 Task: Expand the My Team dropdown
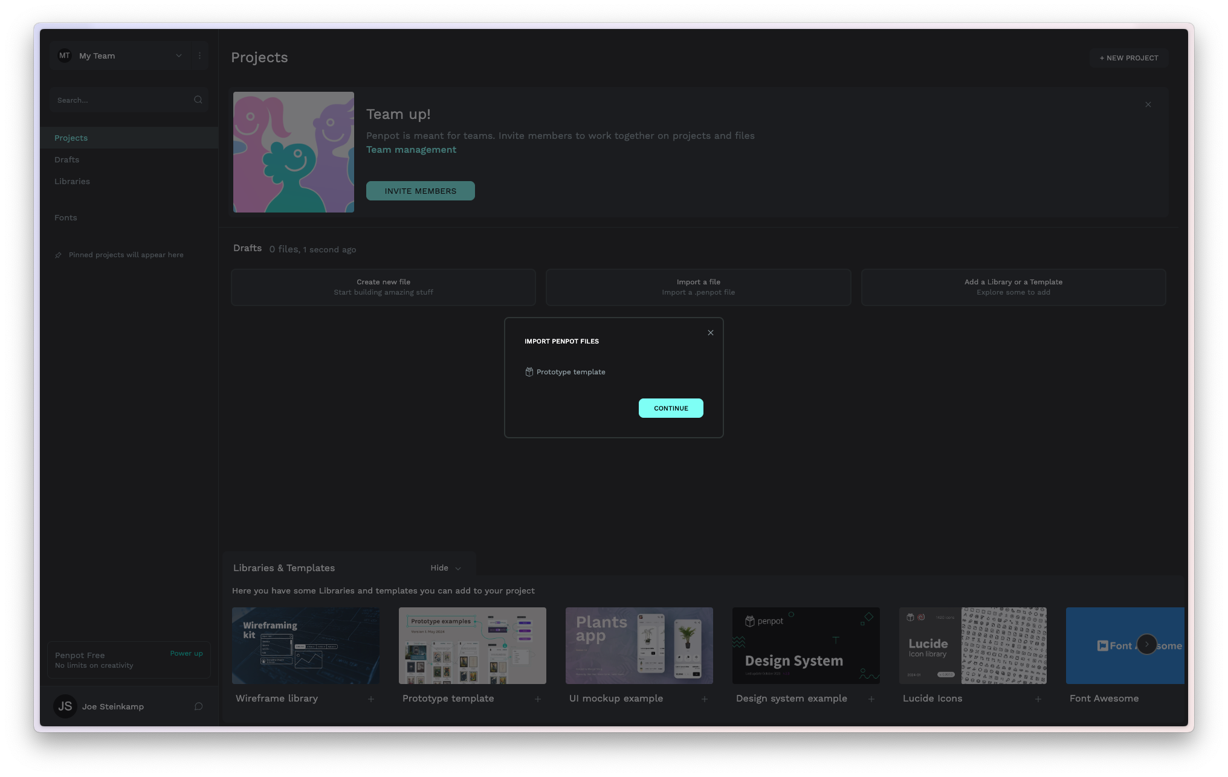[x=178, y=56]
